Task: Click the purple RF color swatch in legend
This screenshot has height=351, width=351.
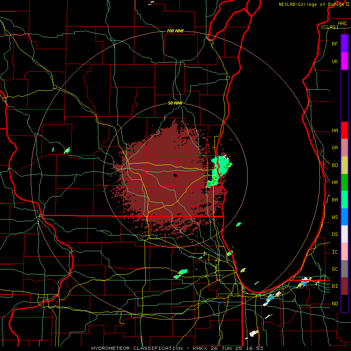Action: coord(344,44)
